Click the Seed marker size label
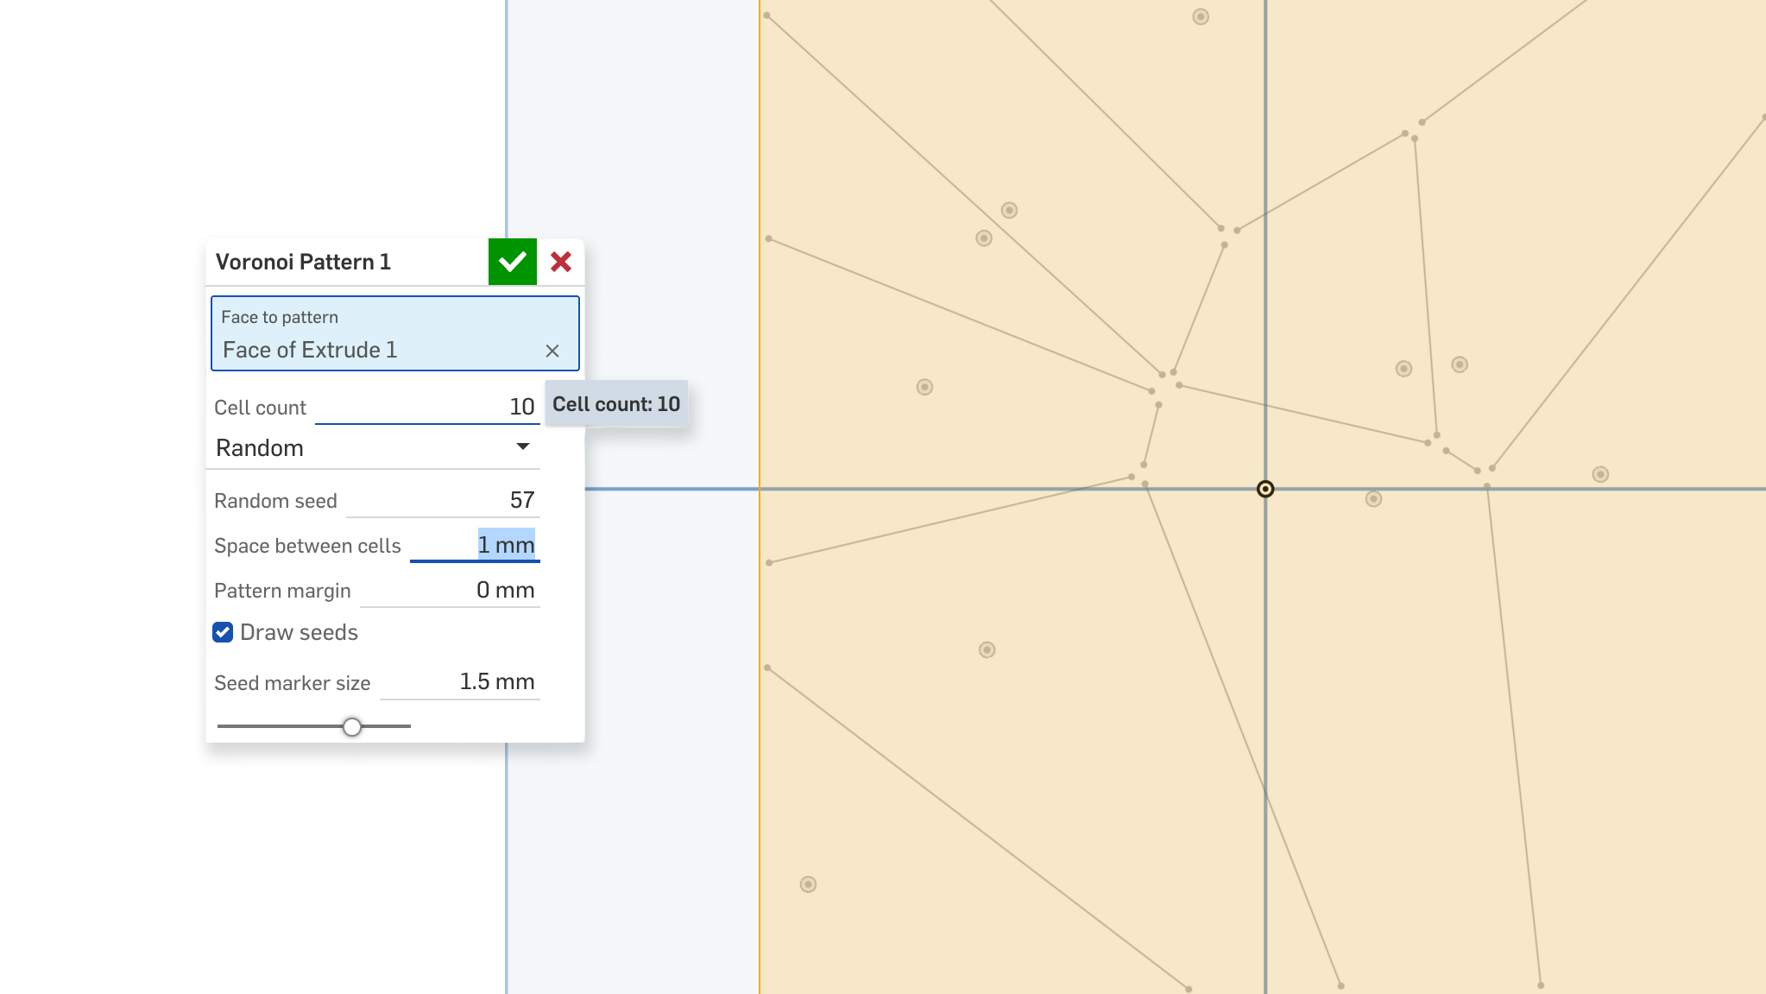The width and height of the screenshot is (1766, 994). pos(292,683)
